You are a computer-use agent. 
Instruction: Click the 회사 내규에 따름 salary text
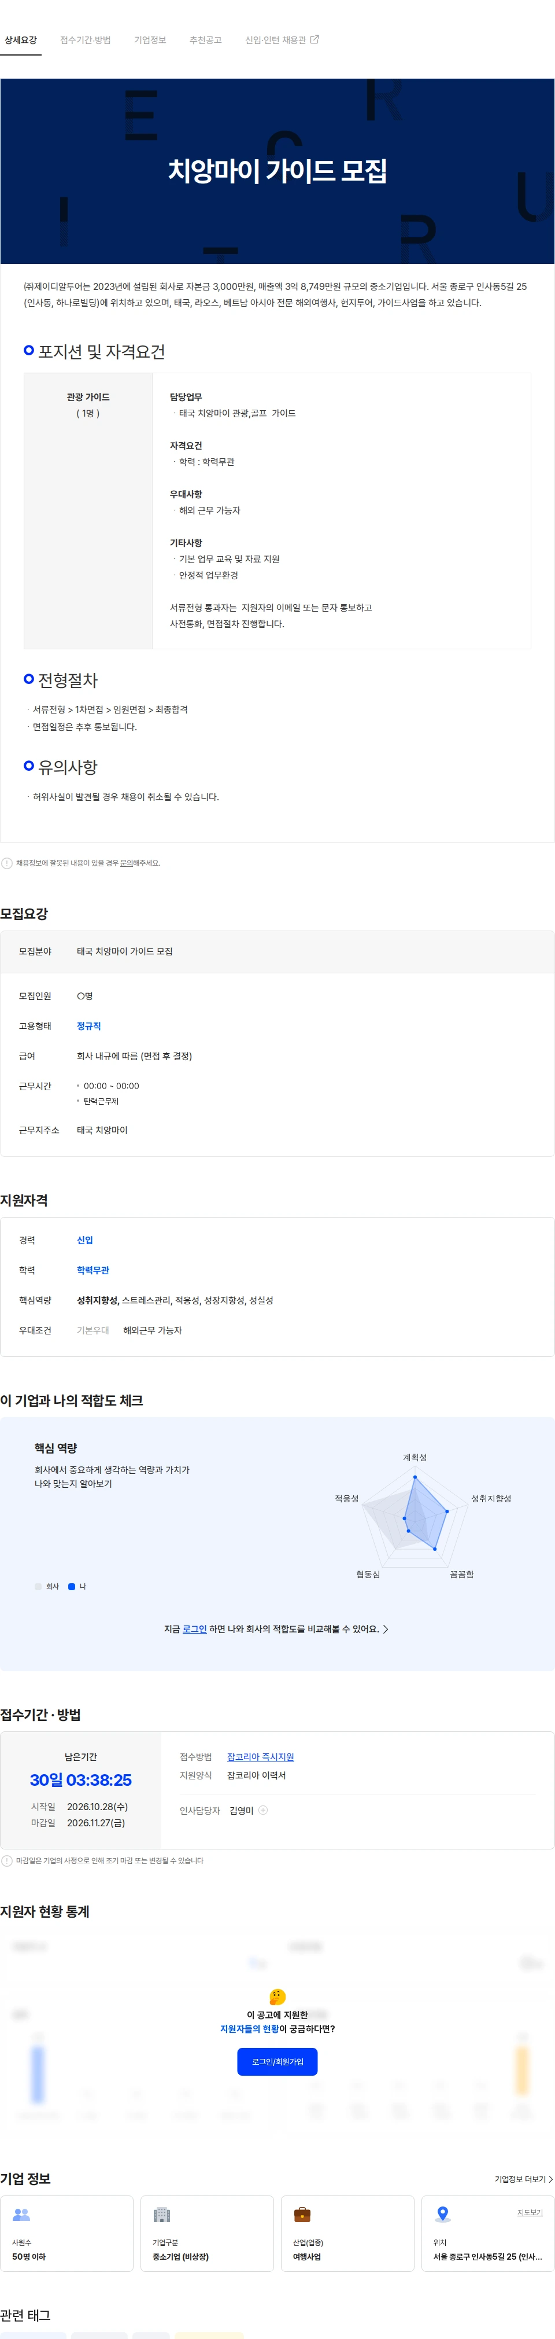(x=134, y=1056)
